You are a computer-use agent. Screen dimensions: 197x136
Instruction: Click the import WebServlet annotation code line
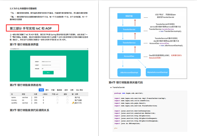tap(135, 113)
